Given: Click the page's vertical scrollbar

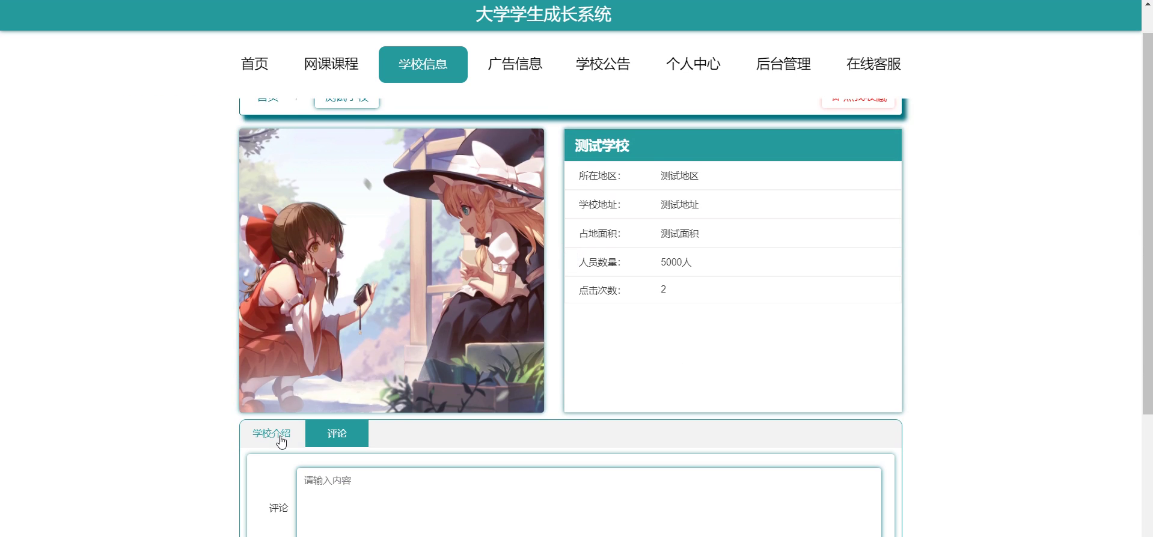Looking at the screenshot, I should click(x=1148, y=222).
